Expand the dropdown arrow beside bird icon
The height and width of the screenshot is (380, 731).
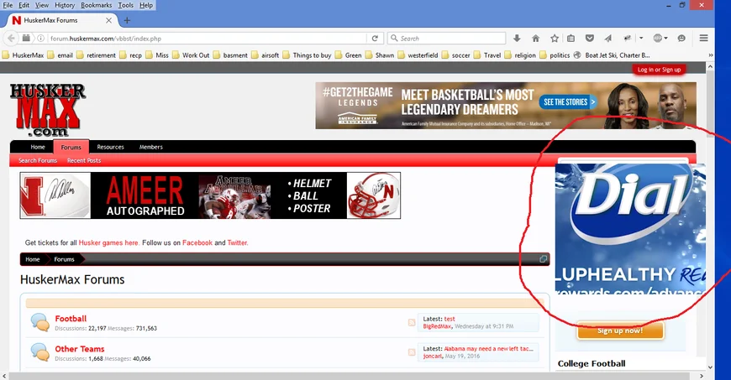click(641, 39)
